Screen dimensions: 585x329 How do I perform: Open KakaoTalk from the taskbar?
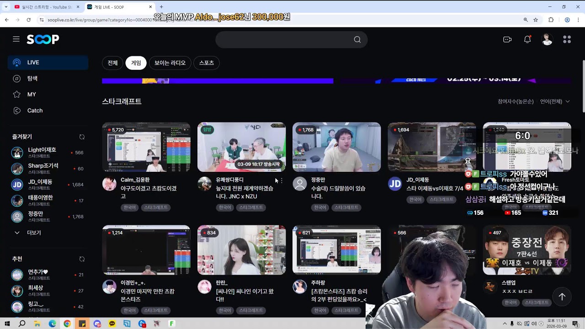point(112,324)
